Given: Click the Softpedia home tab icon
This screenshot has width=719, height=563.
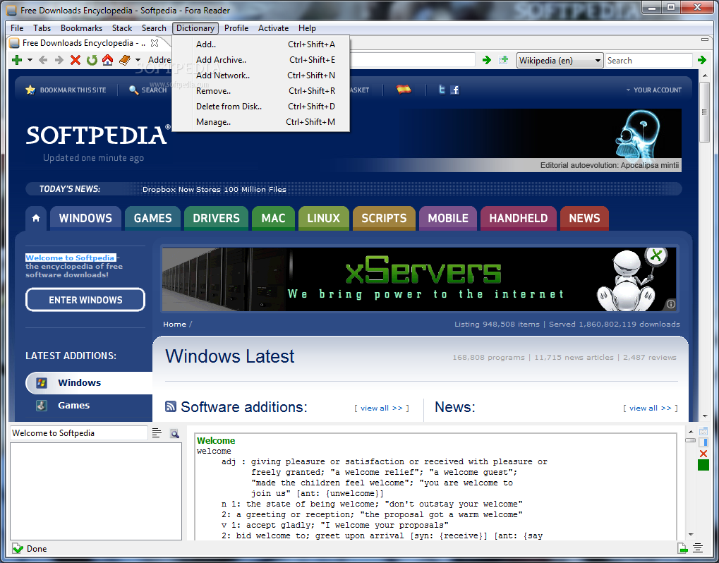Looking at the screenshot, I should pyautogui.click(x=36, y=218).
